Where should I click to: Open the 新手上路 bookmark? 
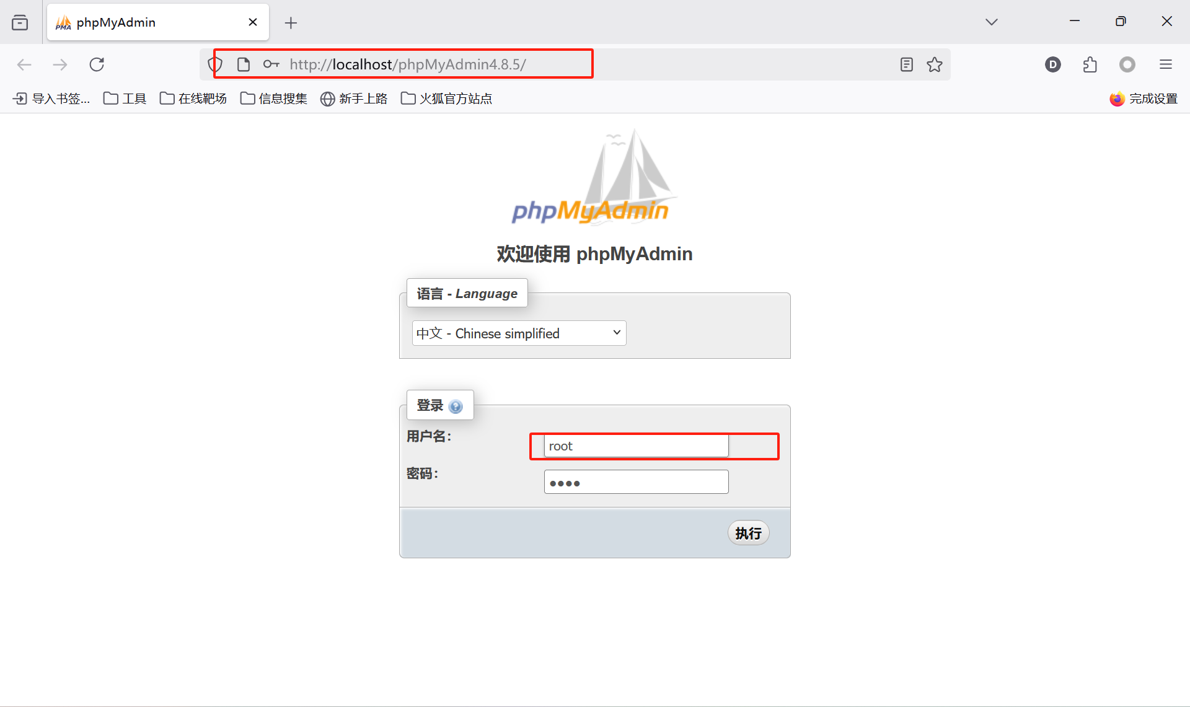pos(354,99)
